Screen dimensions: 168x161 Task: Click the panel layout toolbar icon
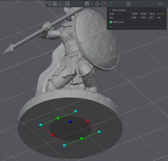[67, 4]
